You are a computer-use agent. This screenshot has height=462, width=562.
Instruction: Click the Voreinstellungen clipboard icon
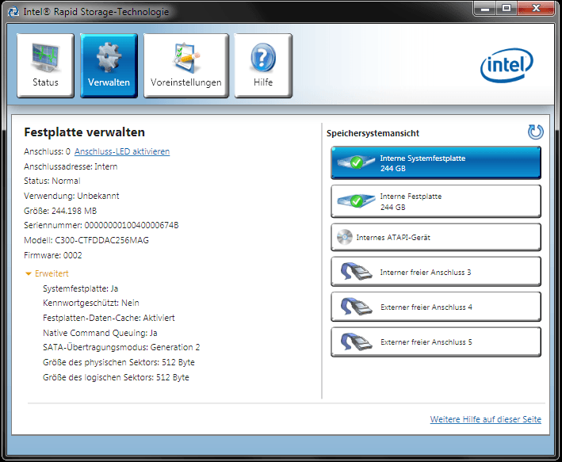(x=186, y=57)
